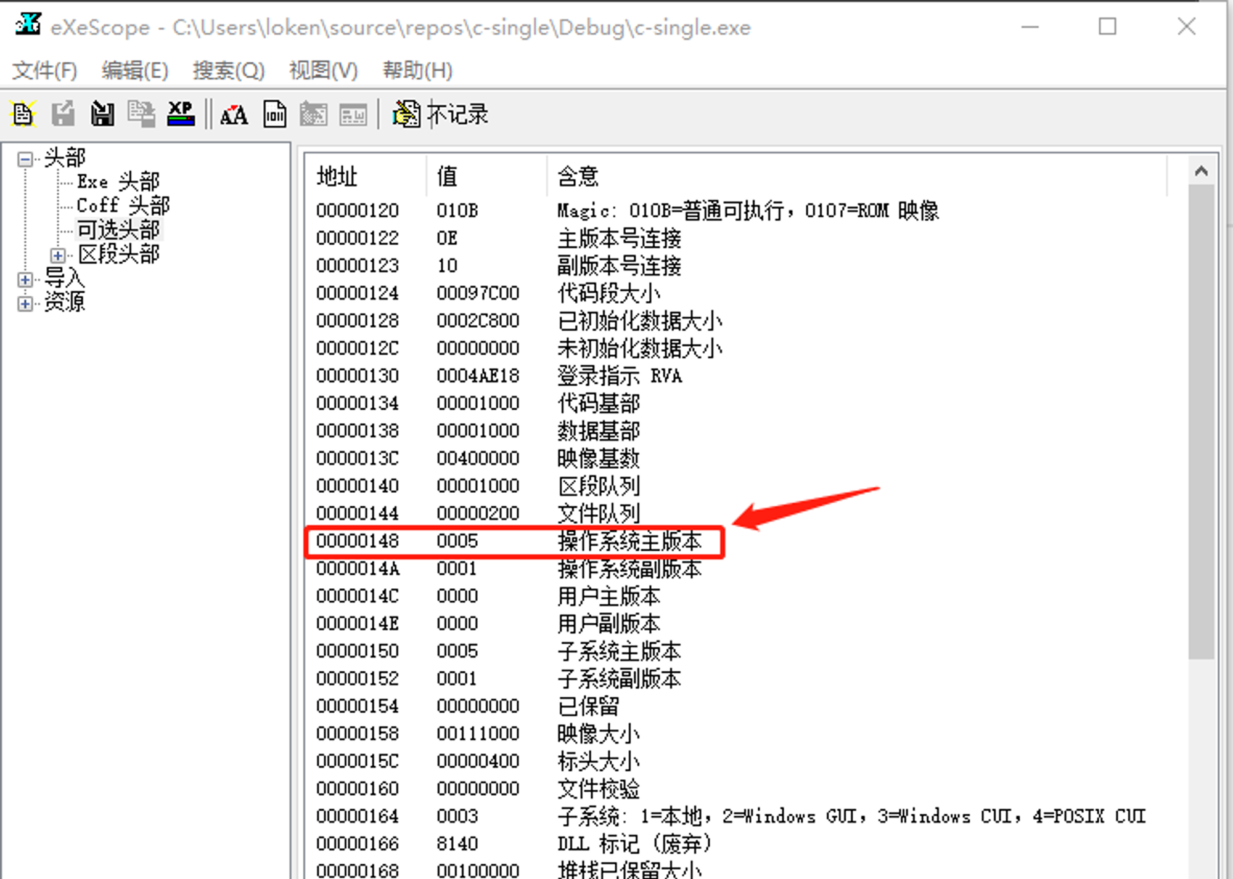Click the 地址 column header
The image size is (1233, 879).
tap(365, 176)
